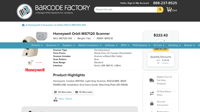Select the scanner product thumbnail
This screenshot has height=112, width=200.
30,63
